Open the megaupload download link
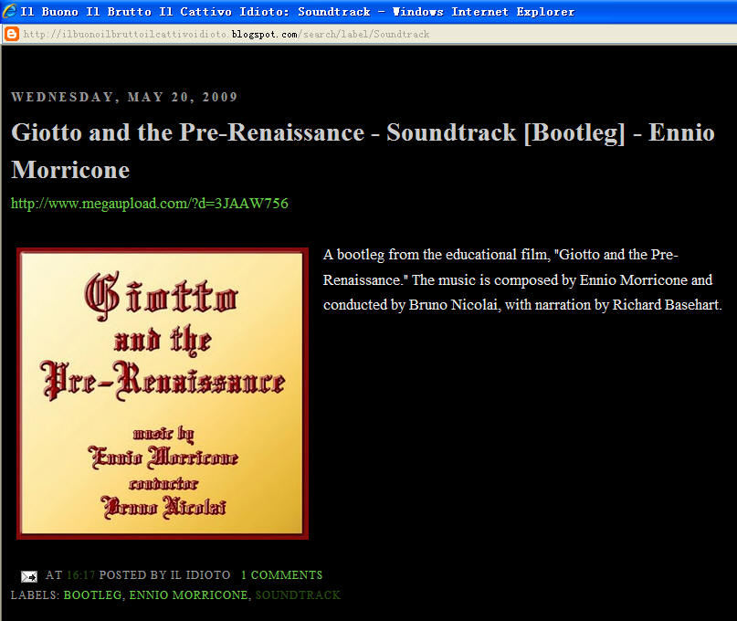The height and width of the screenshot is (621, 737). pos(150,204)
